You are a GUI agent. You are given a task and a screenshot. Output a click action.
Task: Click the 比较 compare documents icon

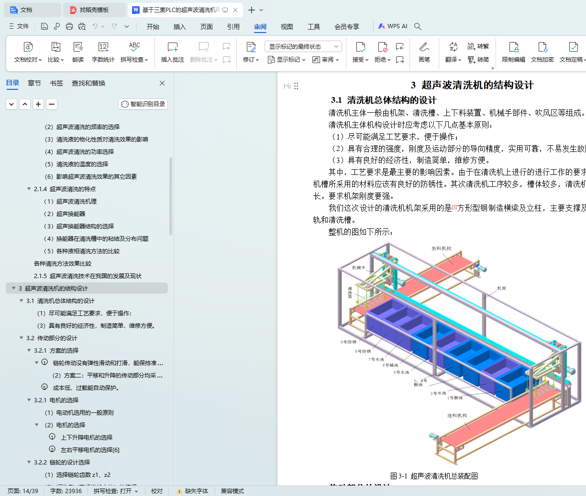tap(55, 47)
